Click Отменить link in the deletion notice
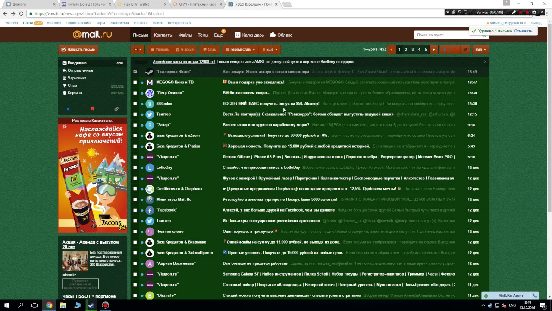Image resolution: width=552 pixels, height=311 pixels. (x=523, y=31)
